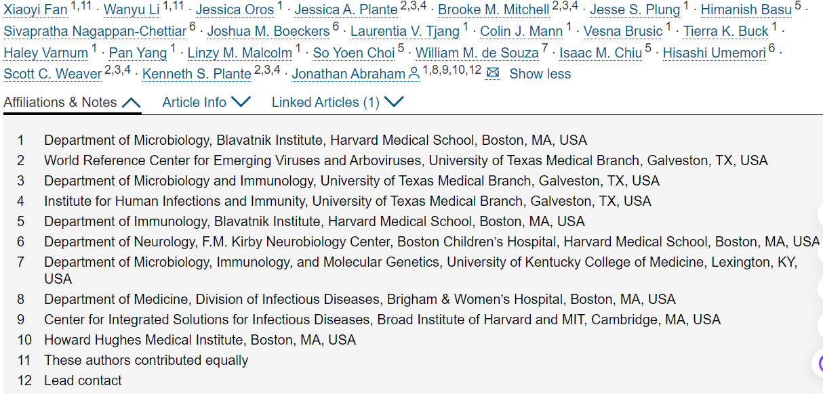Collapse Affiliations & Notes chevron
This screenshot has height=394, width=823.
tap(131, 102)
